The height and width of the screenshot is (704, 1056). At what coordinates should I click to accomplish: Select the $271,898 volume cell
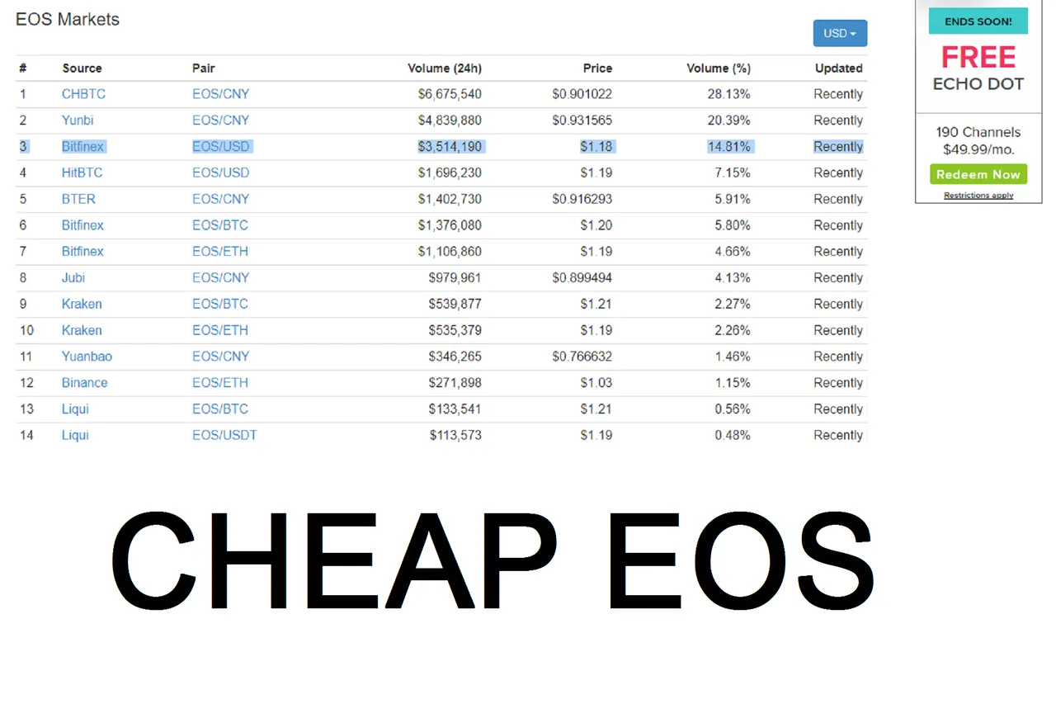tap(455, 384)
